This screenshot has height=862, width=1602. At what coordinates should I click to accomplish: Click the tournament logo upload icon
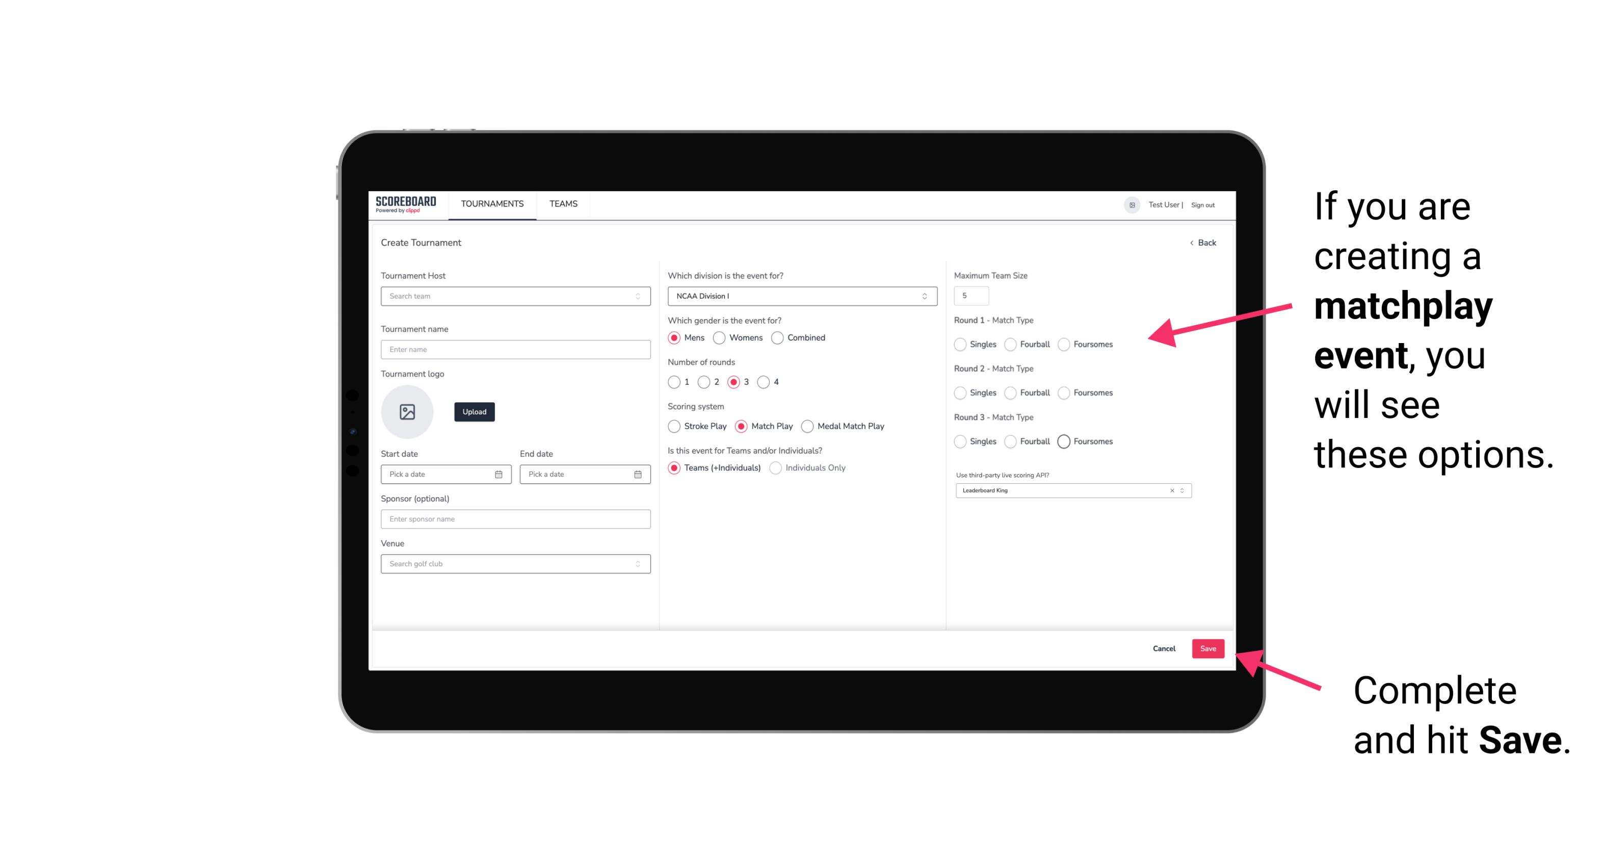pyautogui.click(x=407, y=412)
